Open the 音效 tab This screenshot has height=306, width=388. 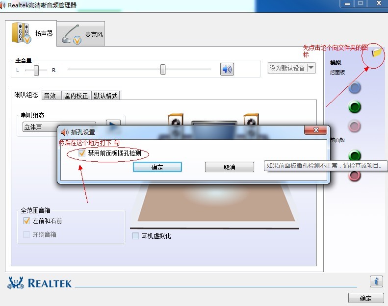click(52, 96)
